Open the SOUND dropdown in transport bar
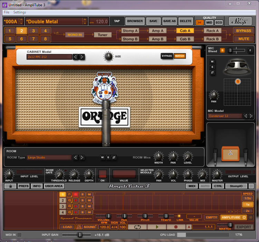 pos(90,227)
